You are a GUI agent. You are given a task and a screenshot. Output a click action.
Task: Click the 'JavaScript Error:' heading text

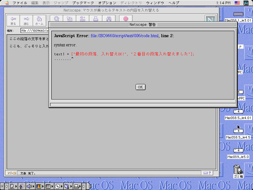[72, 36]
